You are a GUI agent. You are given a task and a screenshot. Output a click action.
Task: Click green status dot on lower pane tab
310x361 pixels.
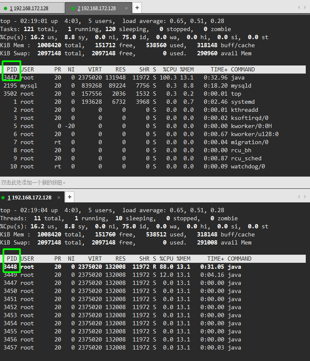tap(3, 198)
